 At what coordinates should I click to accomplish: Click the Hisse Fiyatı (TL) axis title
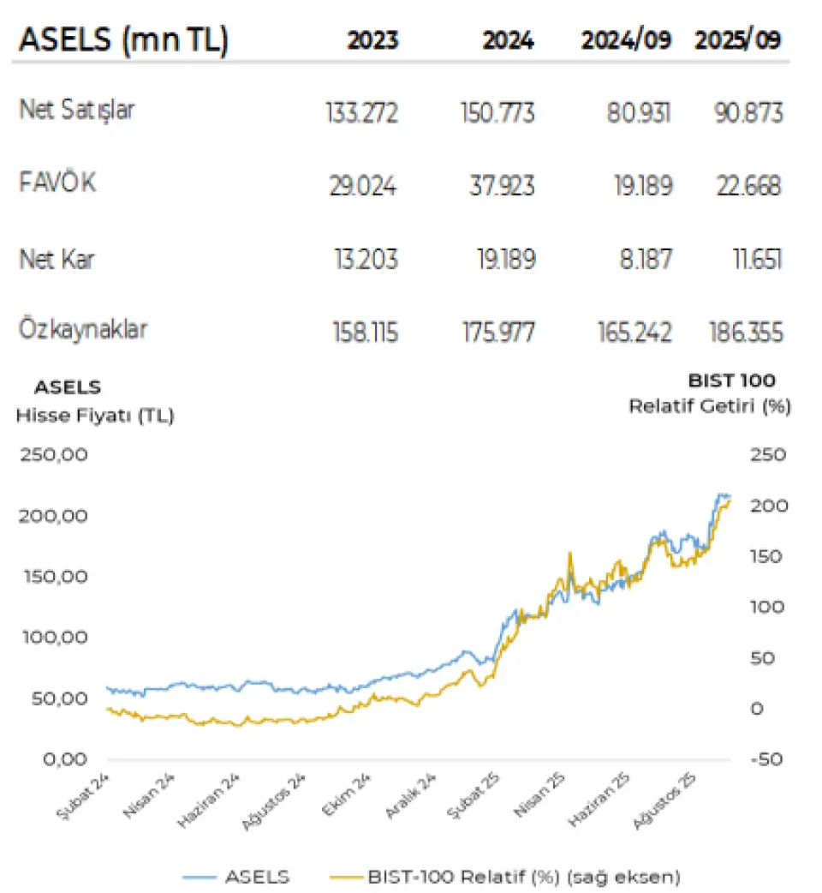click(95, 417)
